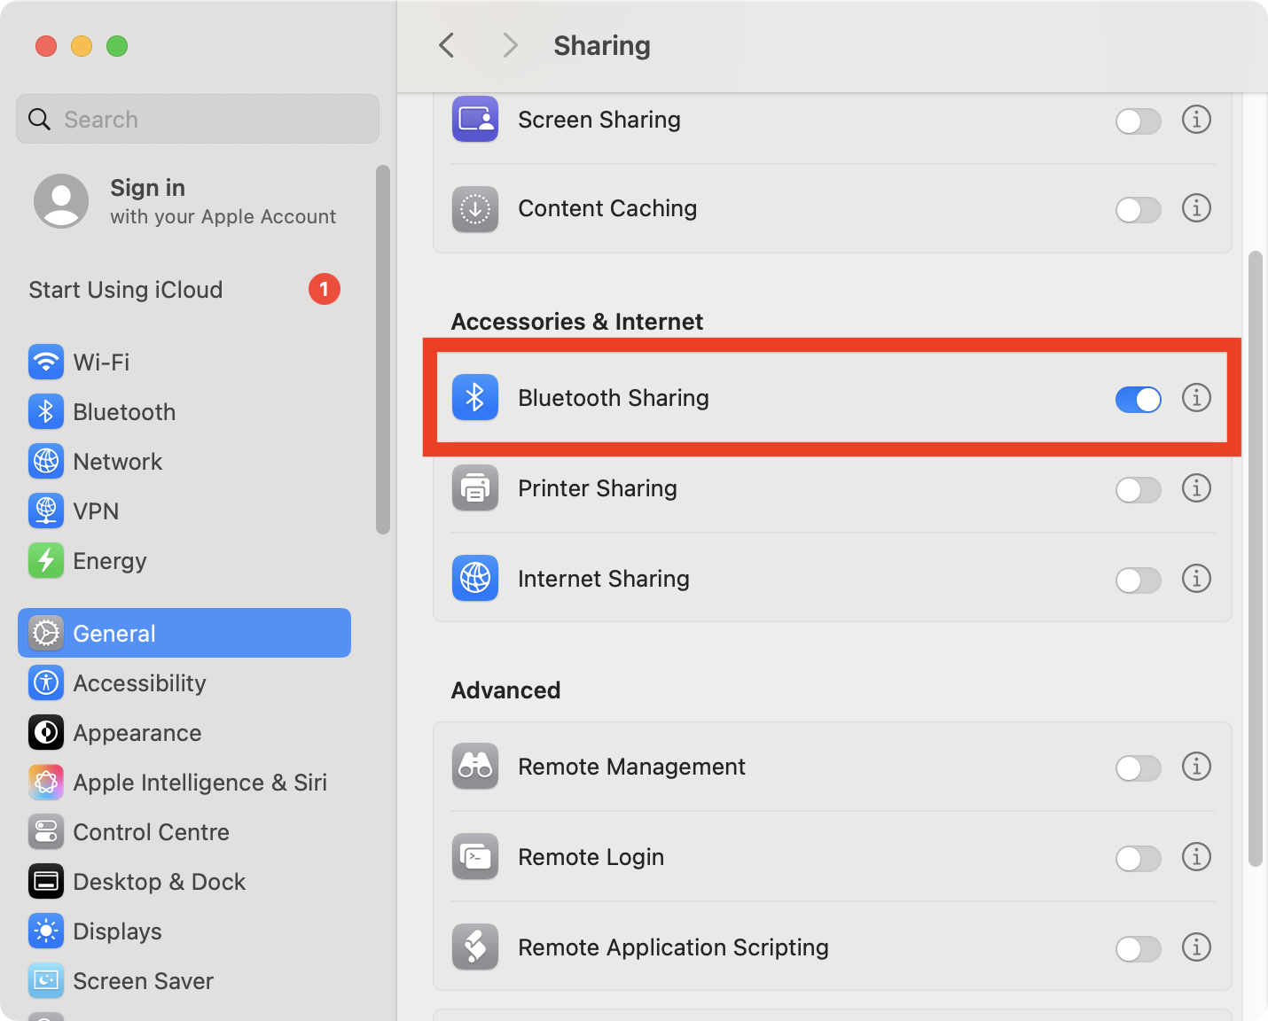The image size is (1268, 1021).
Task: Click the forward navigation chevron
Action: (x=510, y=45)
